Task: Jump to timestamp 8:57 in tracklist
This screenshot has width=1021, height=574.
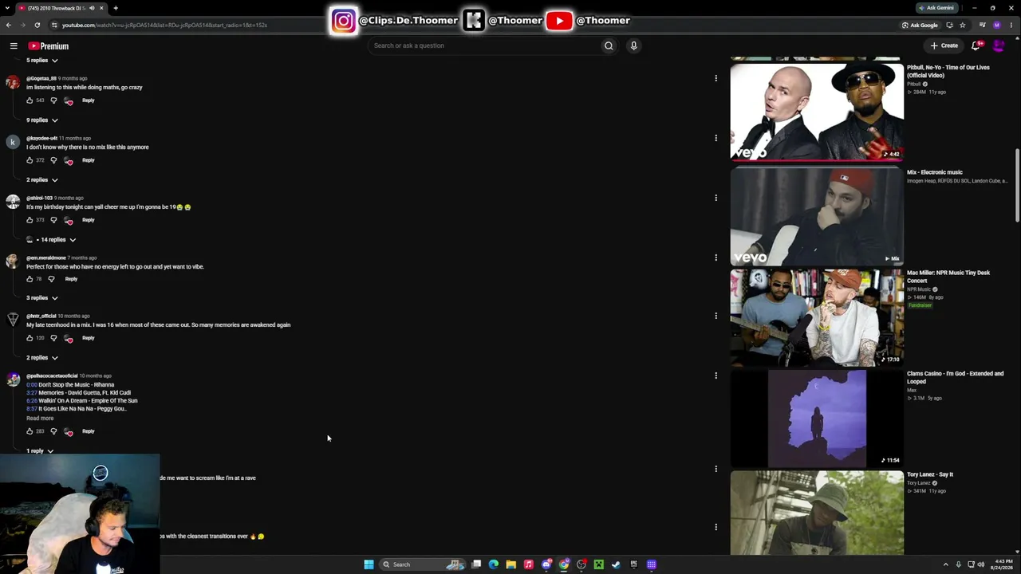Action: [x=32, y=409]
